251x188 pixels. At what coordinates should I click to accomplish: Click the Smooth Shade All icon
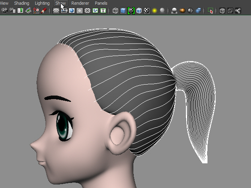[123, 11]
